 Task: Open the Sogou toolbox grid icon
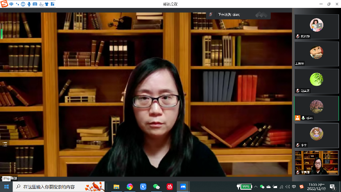click(x=53, y=4)
